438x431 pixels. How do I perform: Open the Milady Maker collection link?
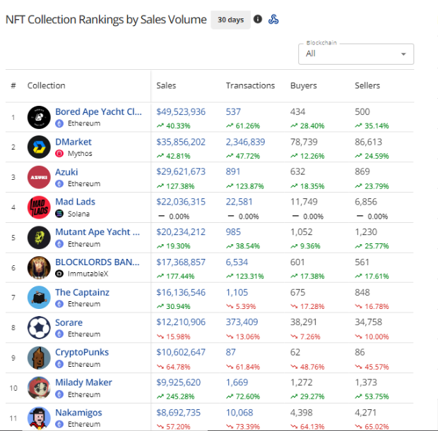(x=83, y=382)
